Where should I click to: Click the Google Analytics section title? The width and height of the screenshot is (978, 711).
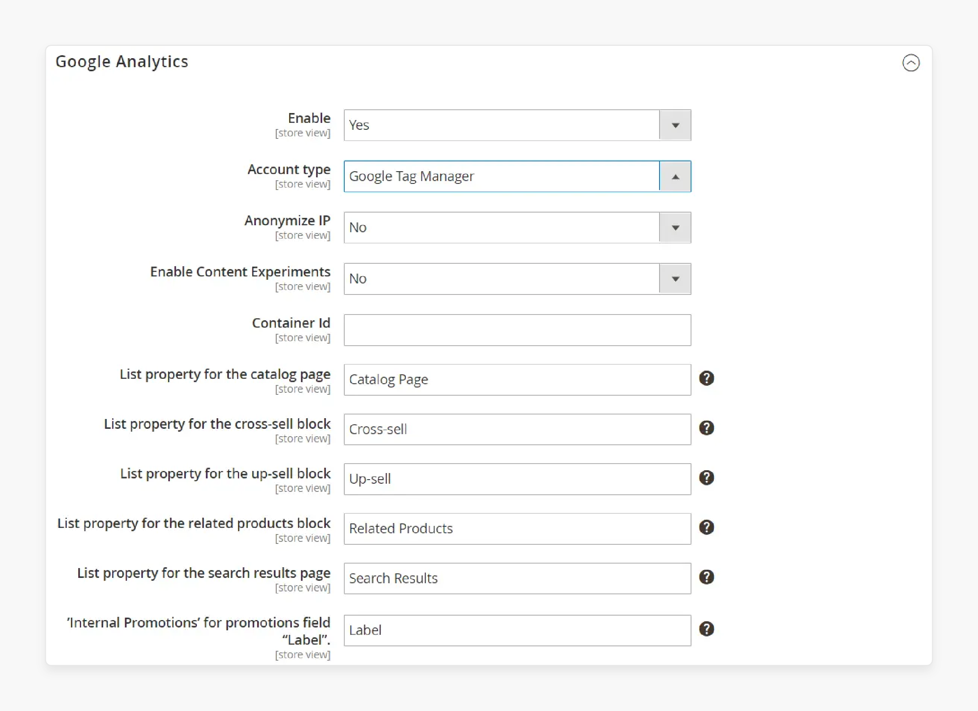(122, 62)
